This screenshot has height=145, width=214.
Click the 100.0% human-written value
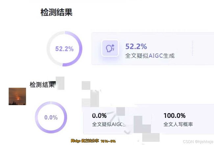pyautogui.click(x=174, y=116)
